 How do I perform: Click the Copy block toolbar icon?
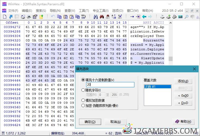click(x=59, y=17)
